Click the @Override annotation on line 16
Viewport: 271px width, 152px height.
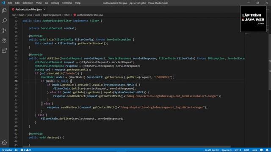click(36, 36)
